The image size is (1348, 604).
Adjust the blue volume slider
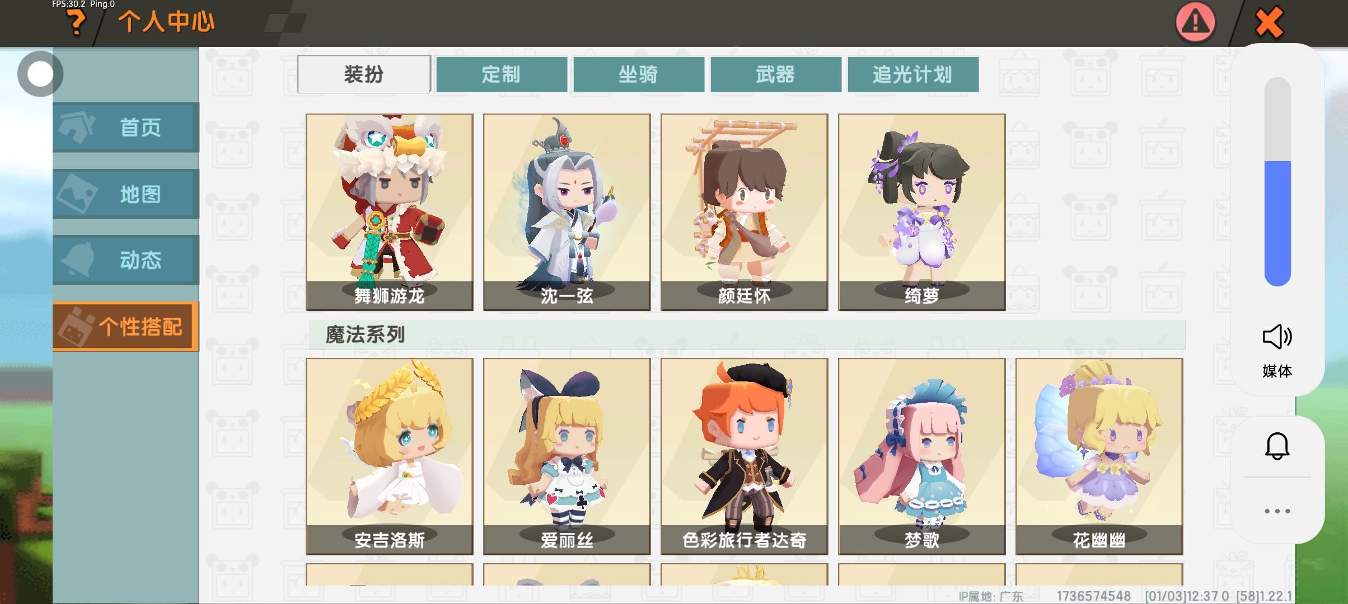click(1277, 182)
